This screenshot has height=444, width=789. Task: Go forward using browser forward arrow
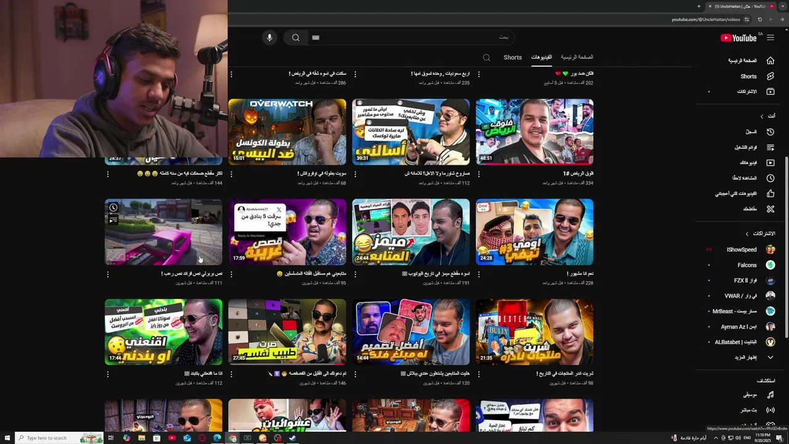771,19
